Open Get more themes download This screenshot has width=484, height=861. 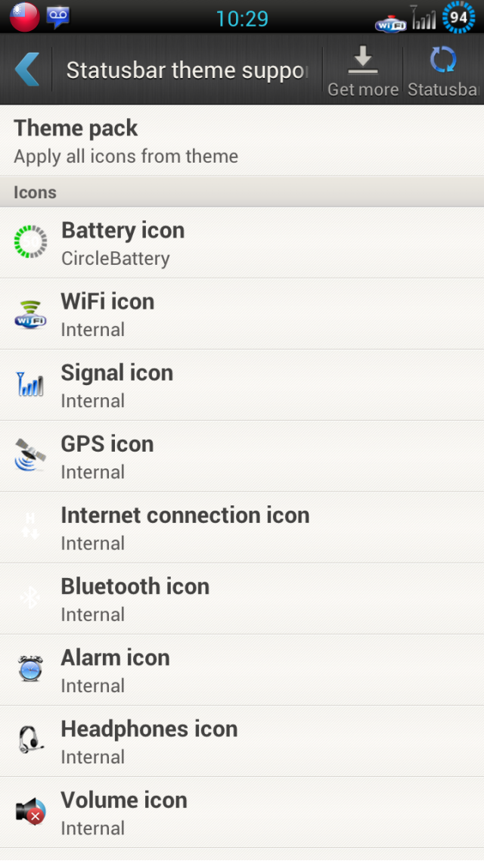(363, 70)
